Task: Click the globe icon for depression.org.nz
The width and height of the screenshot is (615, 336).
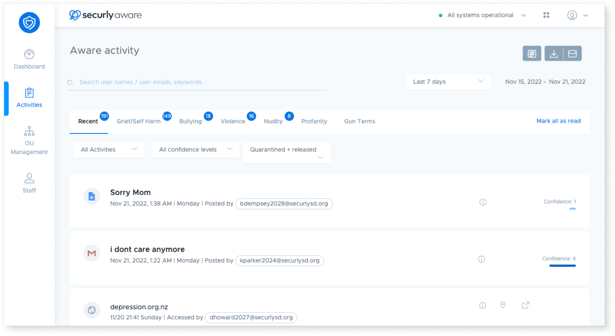Action: pos(92,310)
